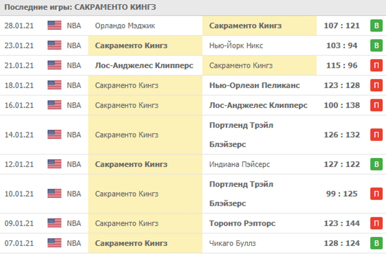Open the Торонто Рэпторс team link

[x=242, y=223]
